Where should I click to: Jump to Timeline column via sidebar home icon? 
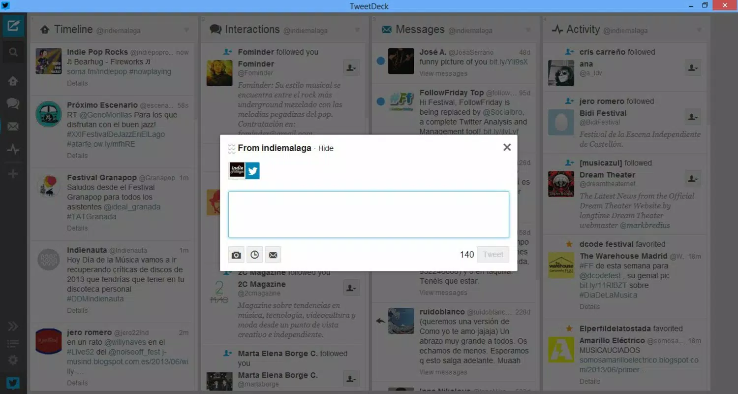pos(13,81)
